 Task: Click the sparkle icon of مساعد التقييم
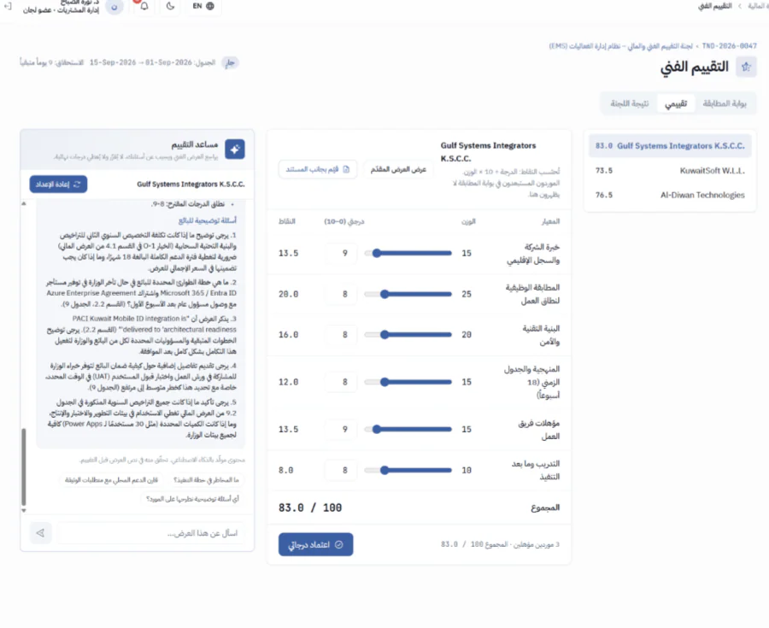235,150
